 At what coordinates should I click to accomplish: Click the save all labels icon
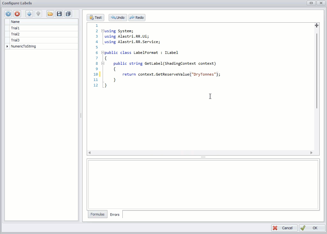pos(68,14)
